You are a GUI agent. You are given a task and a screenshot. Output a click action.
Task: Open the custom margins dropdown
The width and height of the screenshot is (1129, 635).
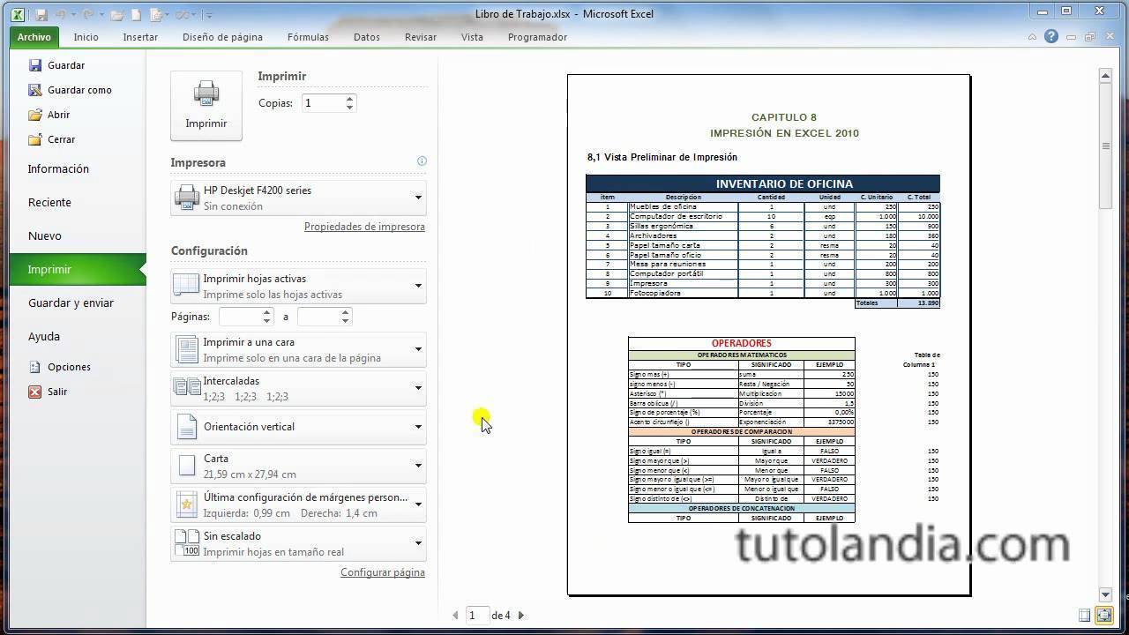(x=298, y=504)
